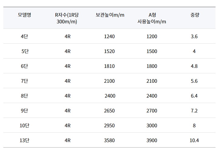Click weight value 10.4
The width and height of the screenshot is (221, 150).
(x=194, y=140)
